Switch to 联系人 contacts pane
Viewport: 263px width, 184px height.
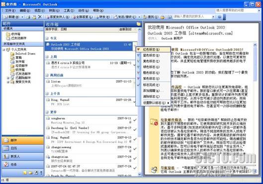pyautogui.click(x=22, y=156)
